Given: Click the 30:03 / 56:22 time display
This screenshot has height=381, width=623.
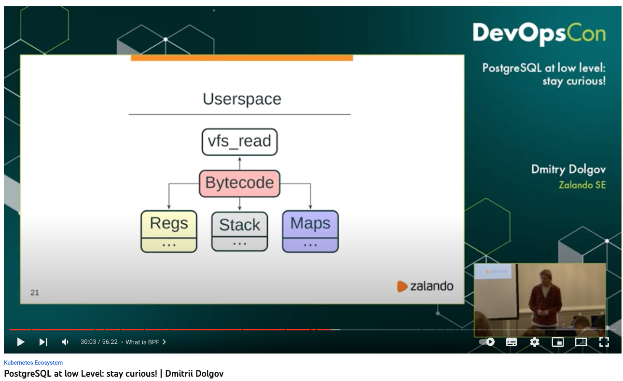Looking at the screenshot, I should [99, 342].
